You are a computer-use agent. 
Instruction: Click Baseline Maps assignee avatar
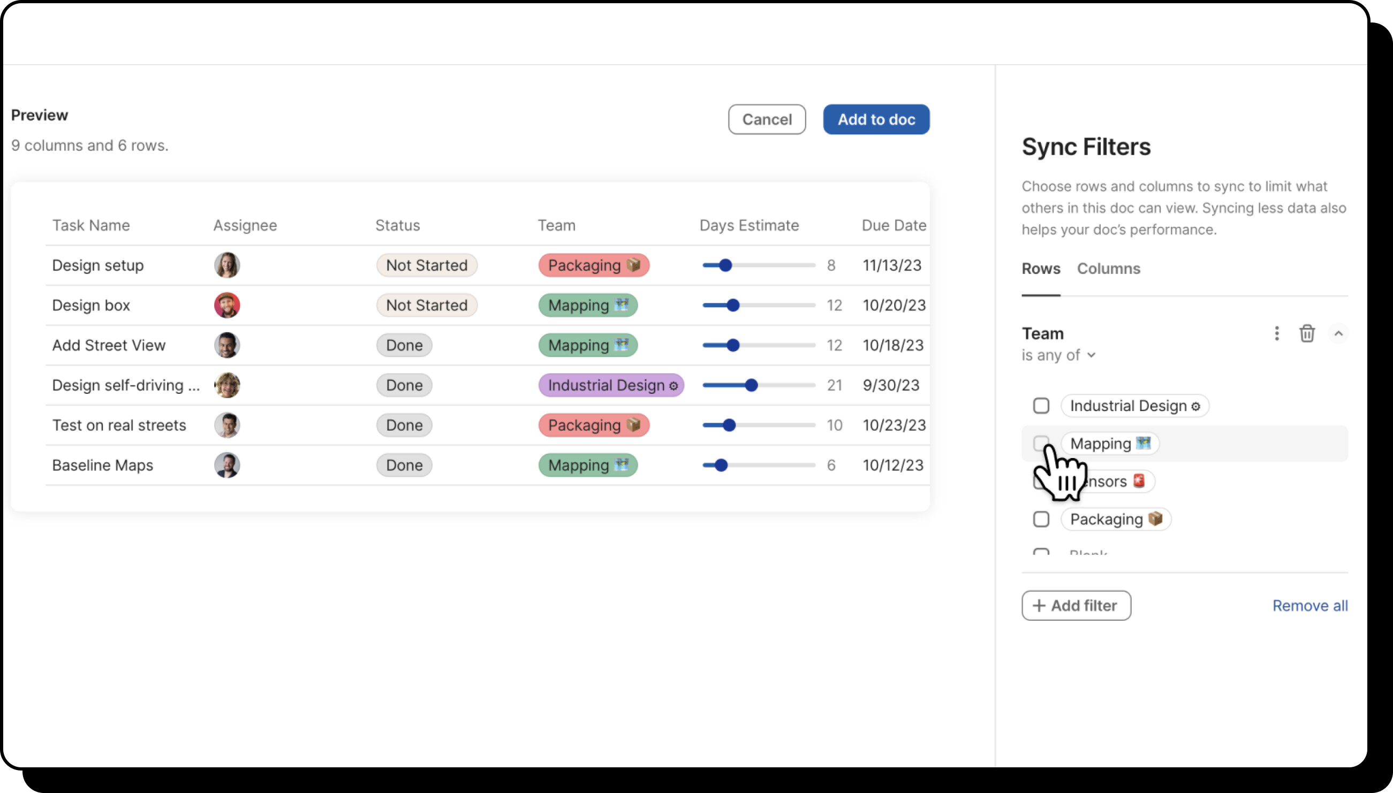(226, 465)
